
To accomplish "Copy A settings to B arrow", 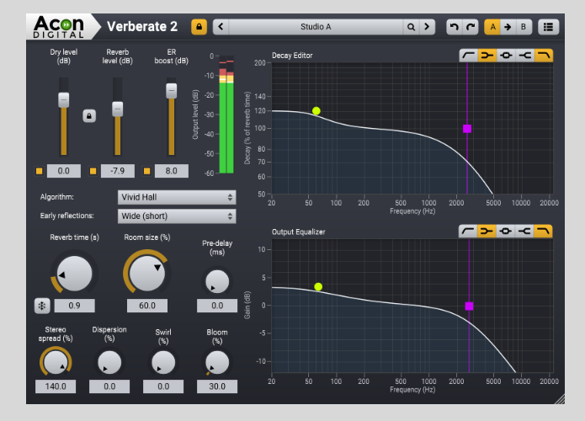I will click(508, 27).
